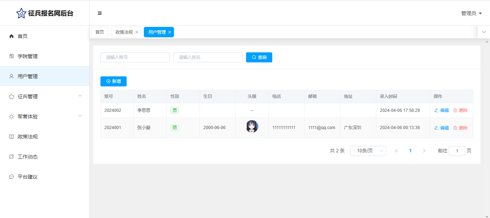The height and width of the screenshot is (218, 490).
Task: Click the 工作动态 sidebar icon
Action: (11, 157)
